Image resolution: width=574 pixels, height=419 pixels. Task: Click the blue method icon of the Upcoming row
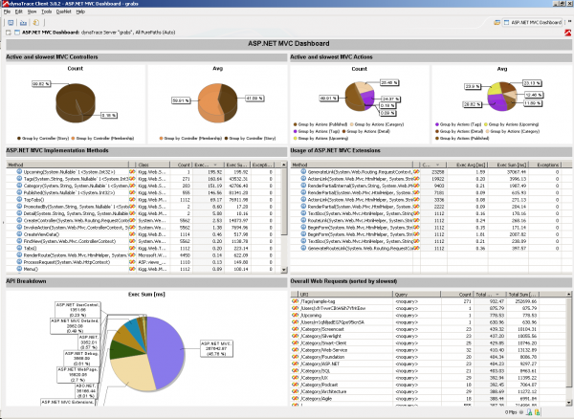(x=19, y=171)
